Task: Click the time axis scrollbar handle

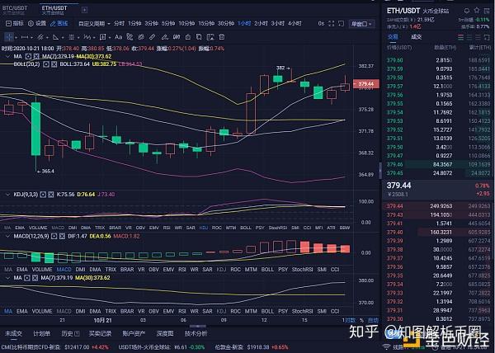Action: (198, 326)
